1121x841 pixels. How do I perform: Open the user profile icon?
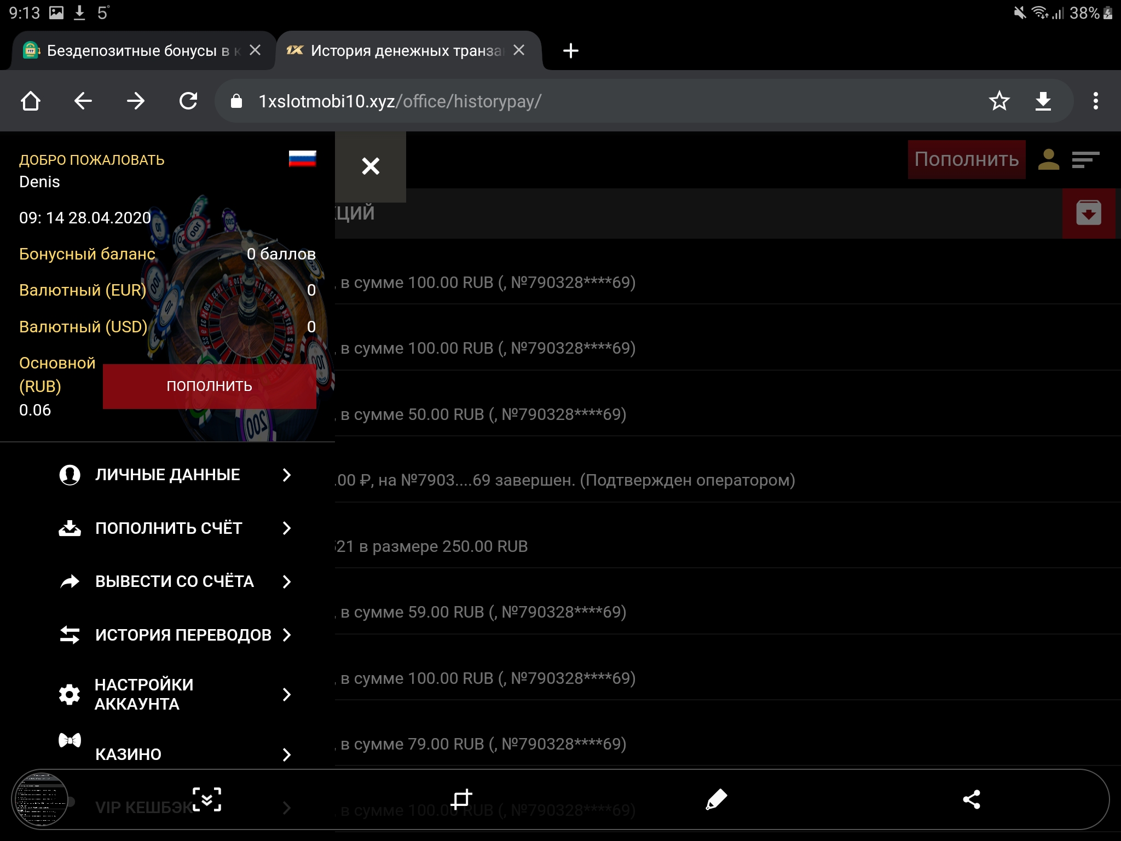[x=1048, y=159]
